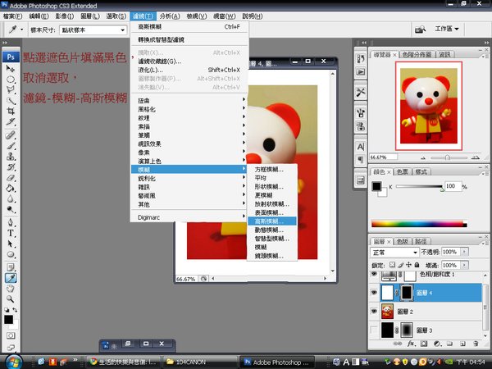
Task: Click the delete layer trash icon
Action: coord(476,344)
